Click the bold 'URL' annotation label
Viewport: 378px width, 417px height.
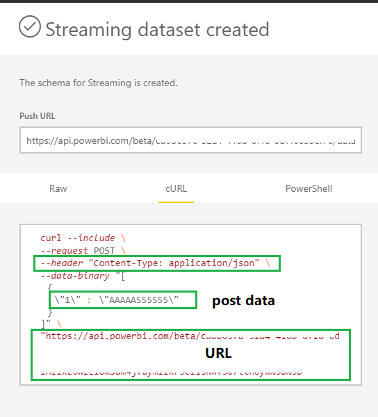click(x=218, y=353)
